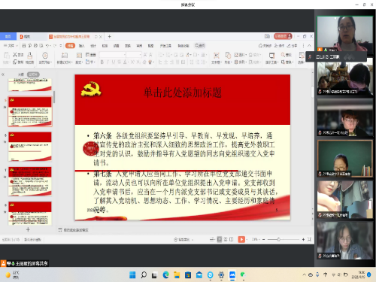
Task: Click the Save icon in quick toolbar
Action: (x=24, y=46)
